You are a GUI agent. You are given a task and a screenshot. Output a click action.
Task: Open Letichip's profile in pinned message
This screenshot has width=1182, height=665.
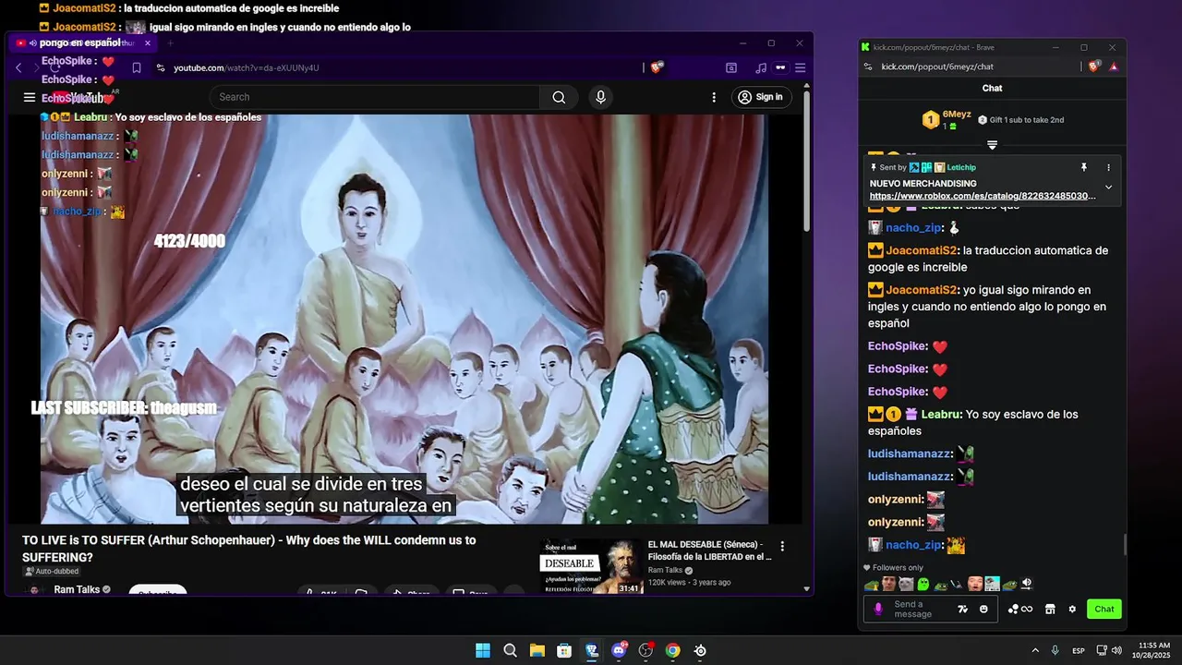[x=960, y=167]
